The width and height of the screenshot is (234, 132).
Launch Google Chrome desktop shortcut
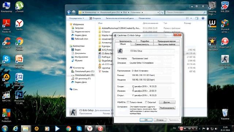coord(19,44)
